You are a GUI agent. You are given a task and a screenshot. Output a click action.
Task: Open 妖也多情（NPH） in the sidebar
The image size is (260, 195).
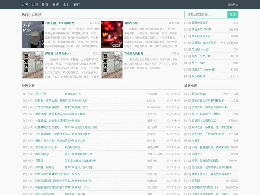202,29
